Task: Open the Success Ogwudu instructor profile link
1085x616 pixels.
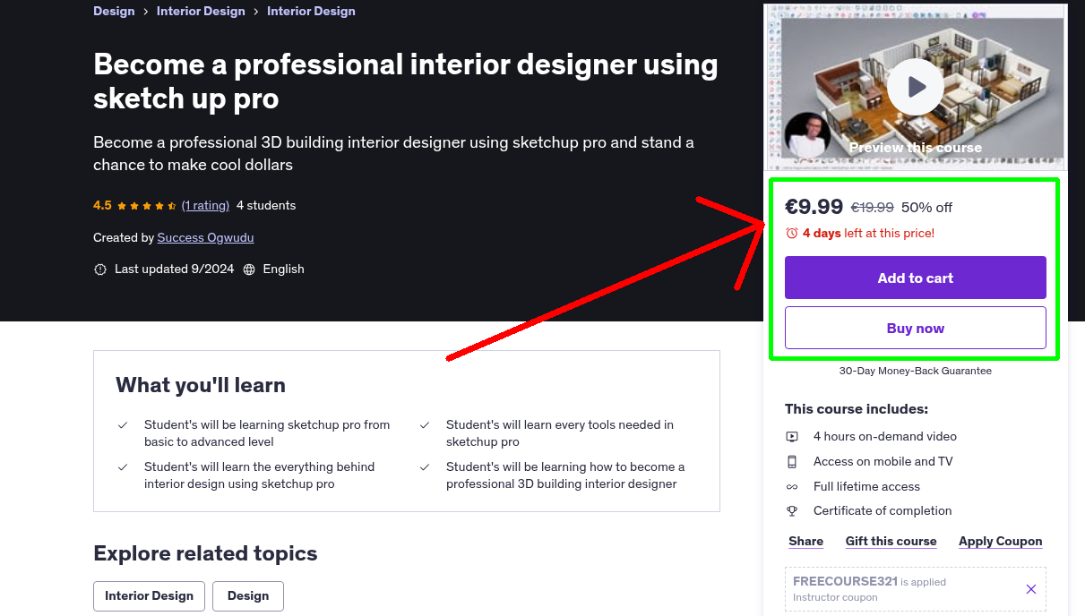Action: [x=205, y=238]
